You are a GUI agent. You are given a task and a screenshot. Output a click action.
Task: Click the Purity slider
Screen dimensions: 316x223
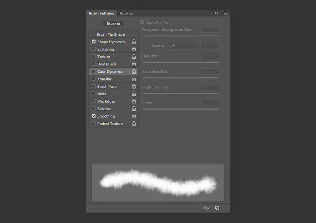coord(181,109)
